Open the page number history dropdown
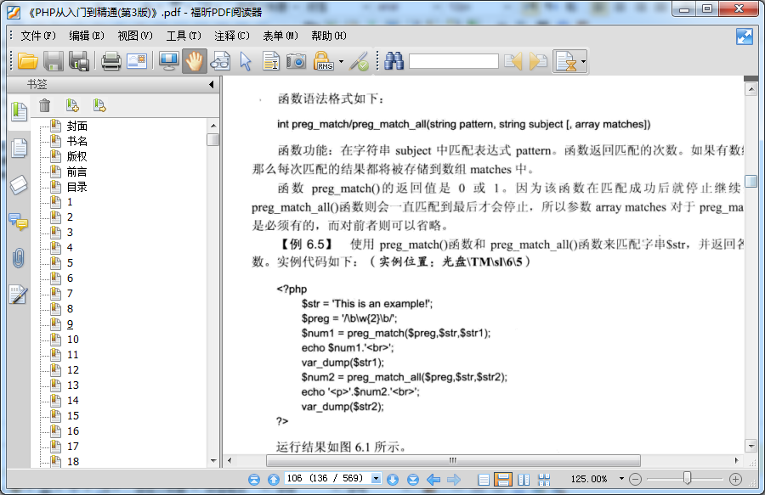 (375, 476)
